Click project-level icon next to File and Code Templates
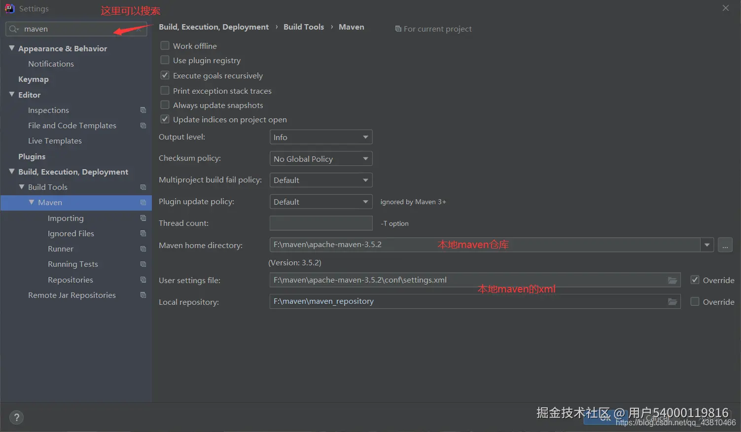This screenshot has width=741, height=432. (143, 125)
